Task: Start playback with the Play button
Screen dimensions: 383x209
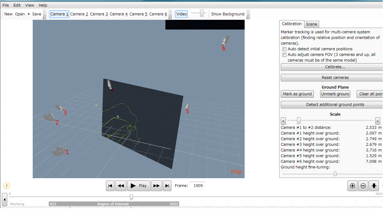Action: pyautogui.click(x=139, y=186)
